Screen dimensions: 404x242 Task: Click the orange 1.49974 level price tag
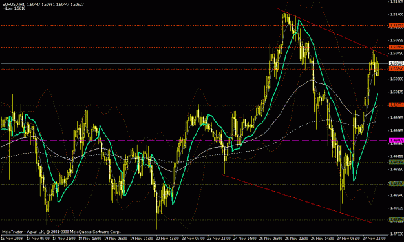396,105
